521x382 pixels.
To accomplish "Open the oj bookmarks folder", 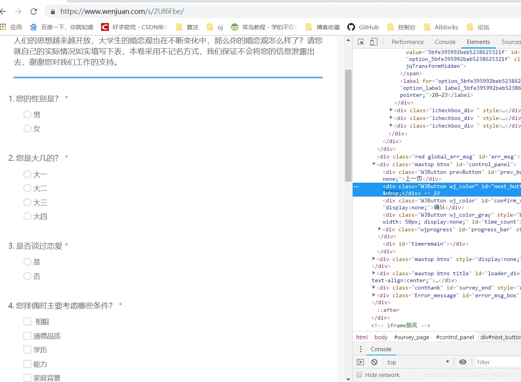I will [215, 27].
